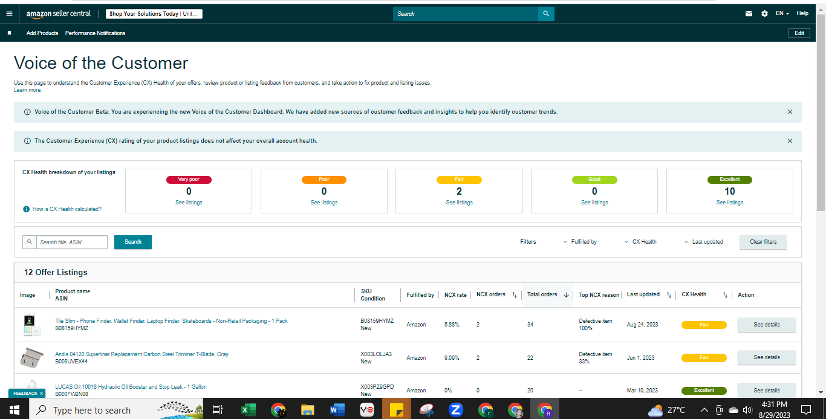Click the Clear filters button
The height and width of the screenshot is (419, 826).
(763, 242)
